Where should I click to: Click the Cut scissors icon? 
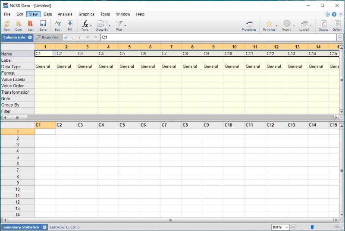(x=66, y=38)
